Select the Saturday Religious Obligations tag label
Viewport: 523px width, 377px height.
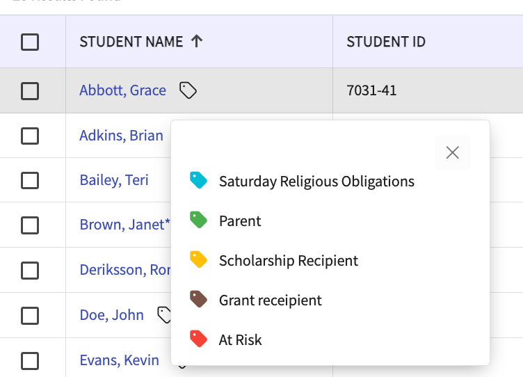316,182
